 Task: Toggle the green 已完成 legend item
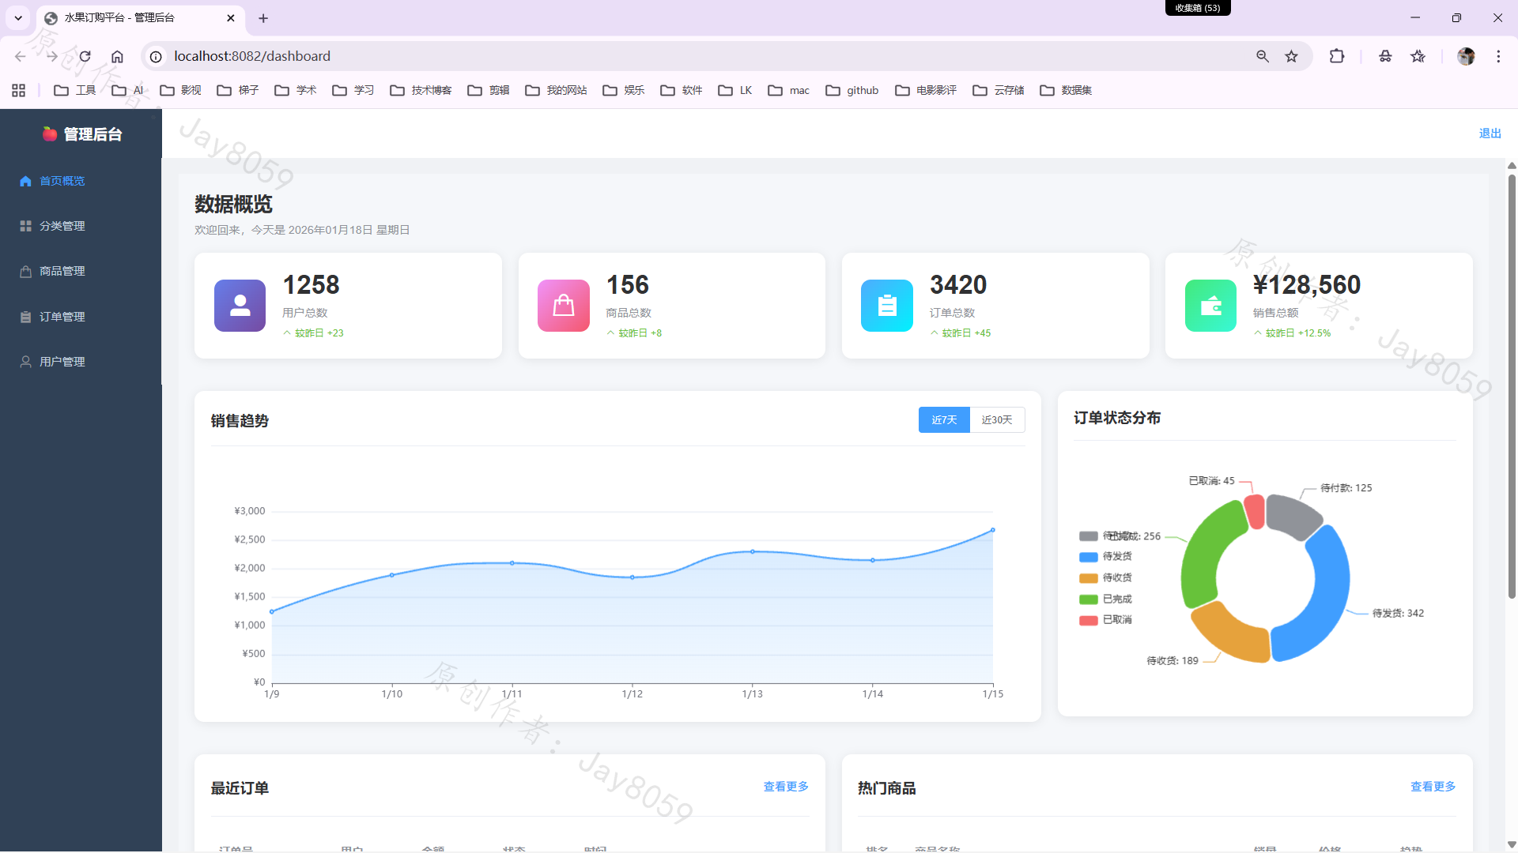click(1105, 599)
